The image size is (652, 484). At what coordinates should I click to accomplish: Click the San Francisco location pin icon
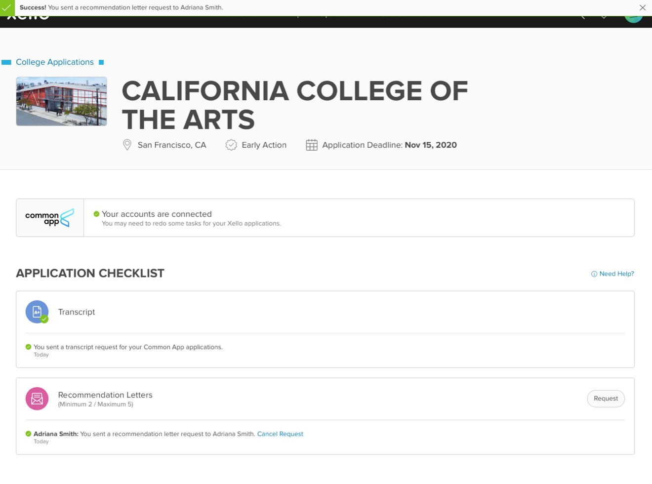127,145
